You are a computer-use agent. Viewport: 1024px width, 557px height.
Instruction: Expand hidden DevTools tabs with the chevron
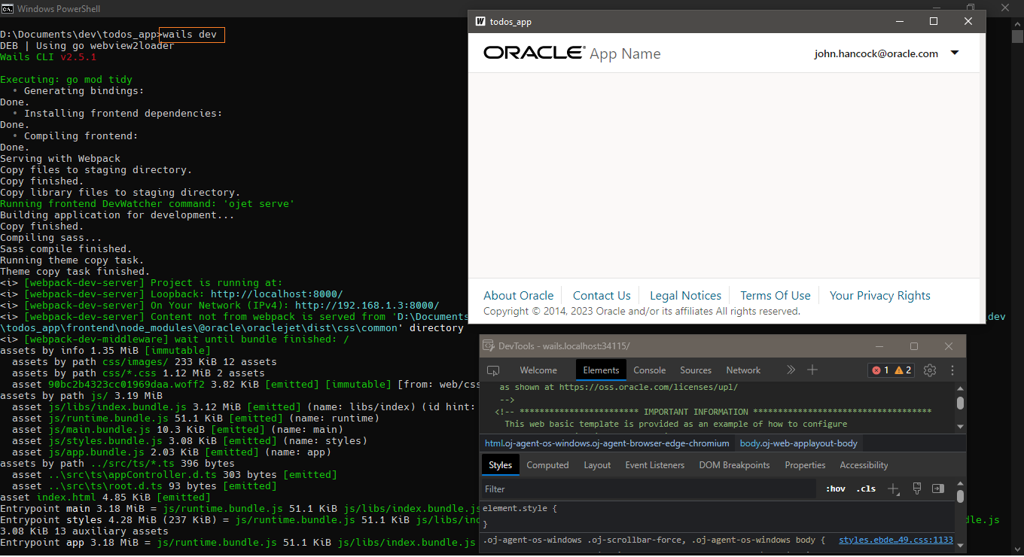pyautogui.click(x=791, y=370)
